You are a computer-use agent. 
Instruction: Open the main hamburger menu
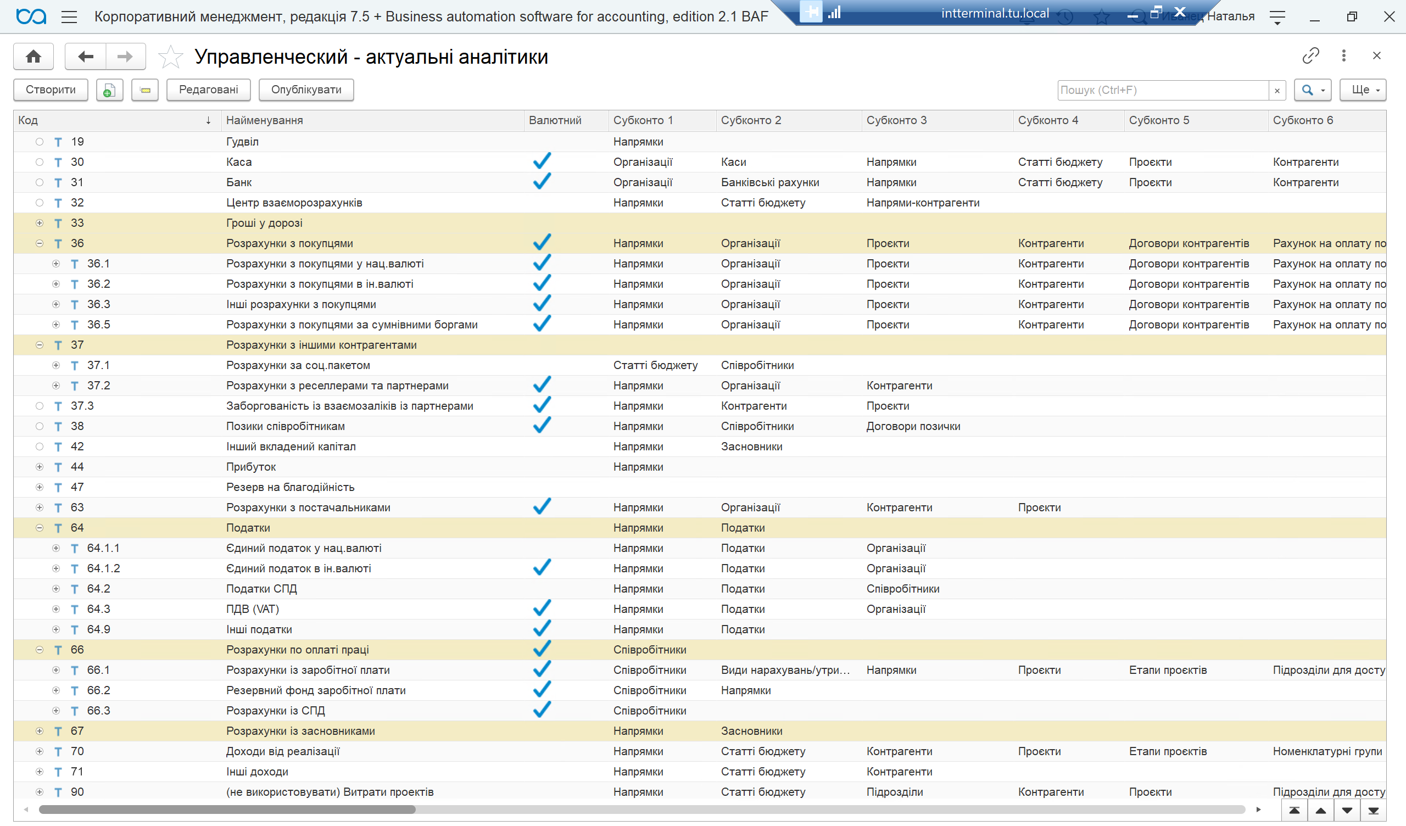click(x=69, y=16)
